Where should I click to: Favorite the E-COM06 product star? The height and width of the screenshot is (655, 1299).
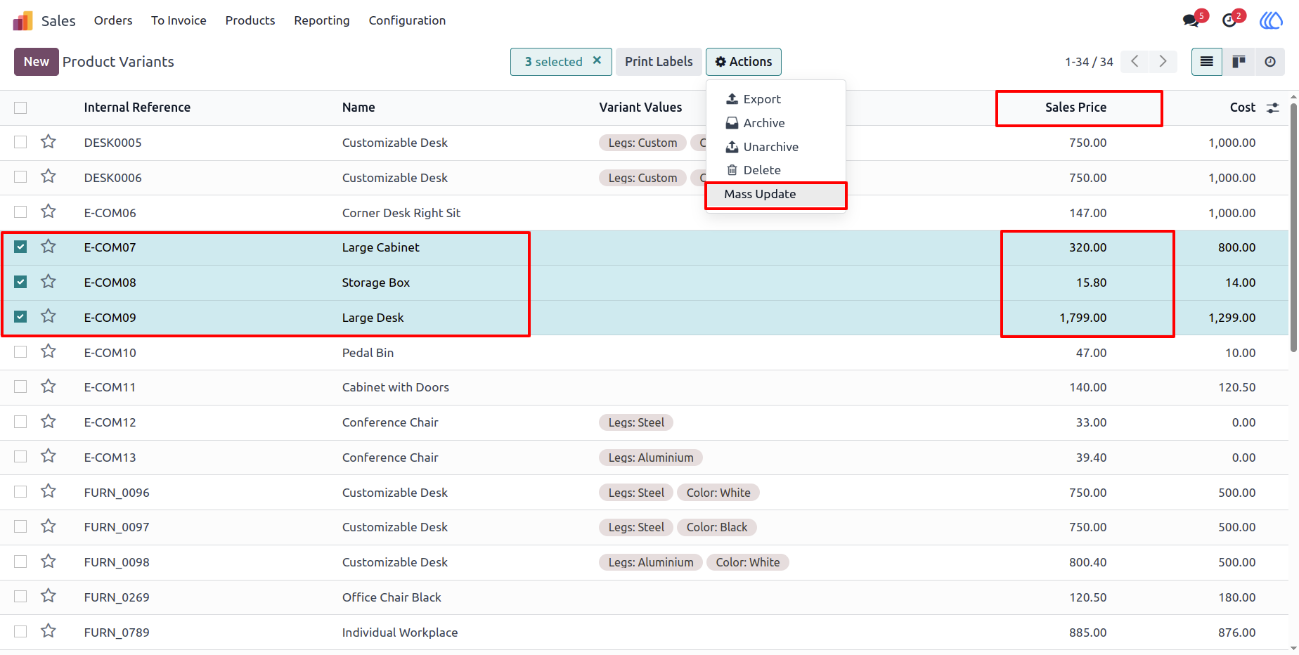pyautogui.click(x=49, y=212)
